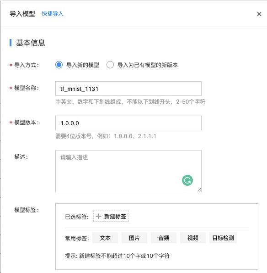Select the 视频 common tag

coord(193,238)
